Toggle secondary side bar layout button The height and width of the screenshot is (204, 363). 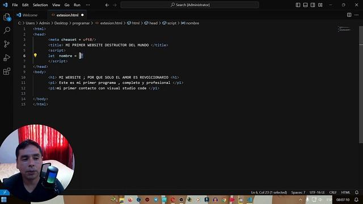313,5
